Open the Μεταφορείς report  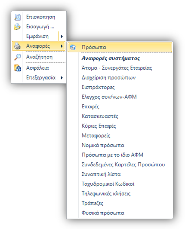point(96,135)
